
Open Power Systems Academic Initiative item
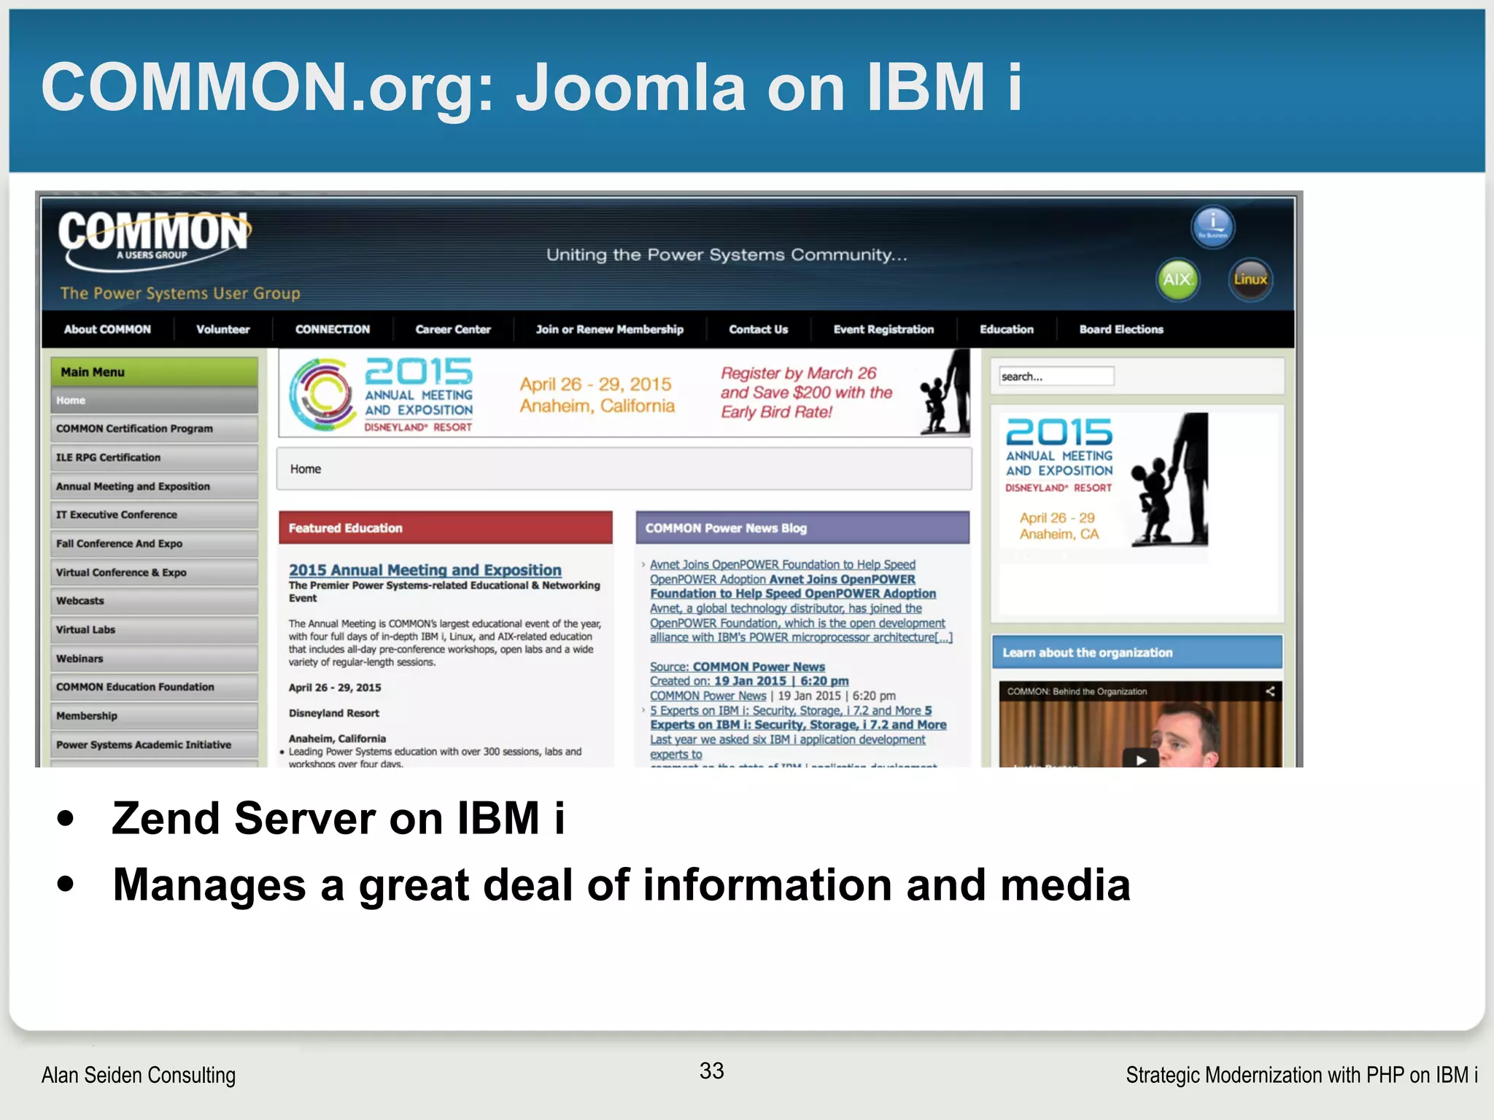tap(154, 744)
